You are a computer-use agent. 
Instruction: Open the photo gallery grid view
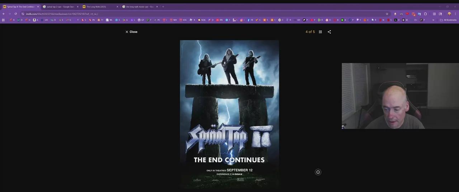(320, 32)
